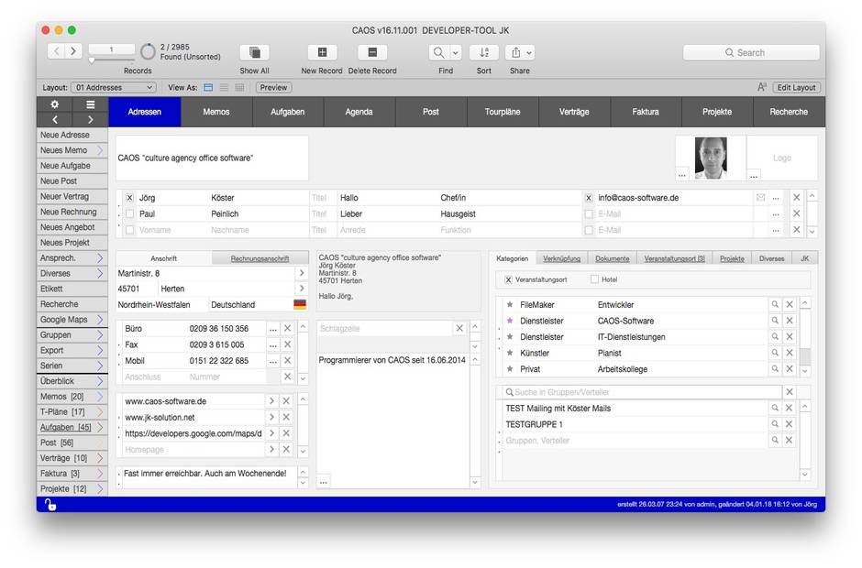
Task: Click Etikett in the sidebar
Action: coord(72,289)
